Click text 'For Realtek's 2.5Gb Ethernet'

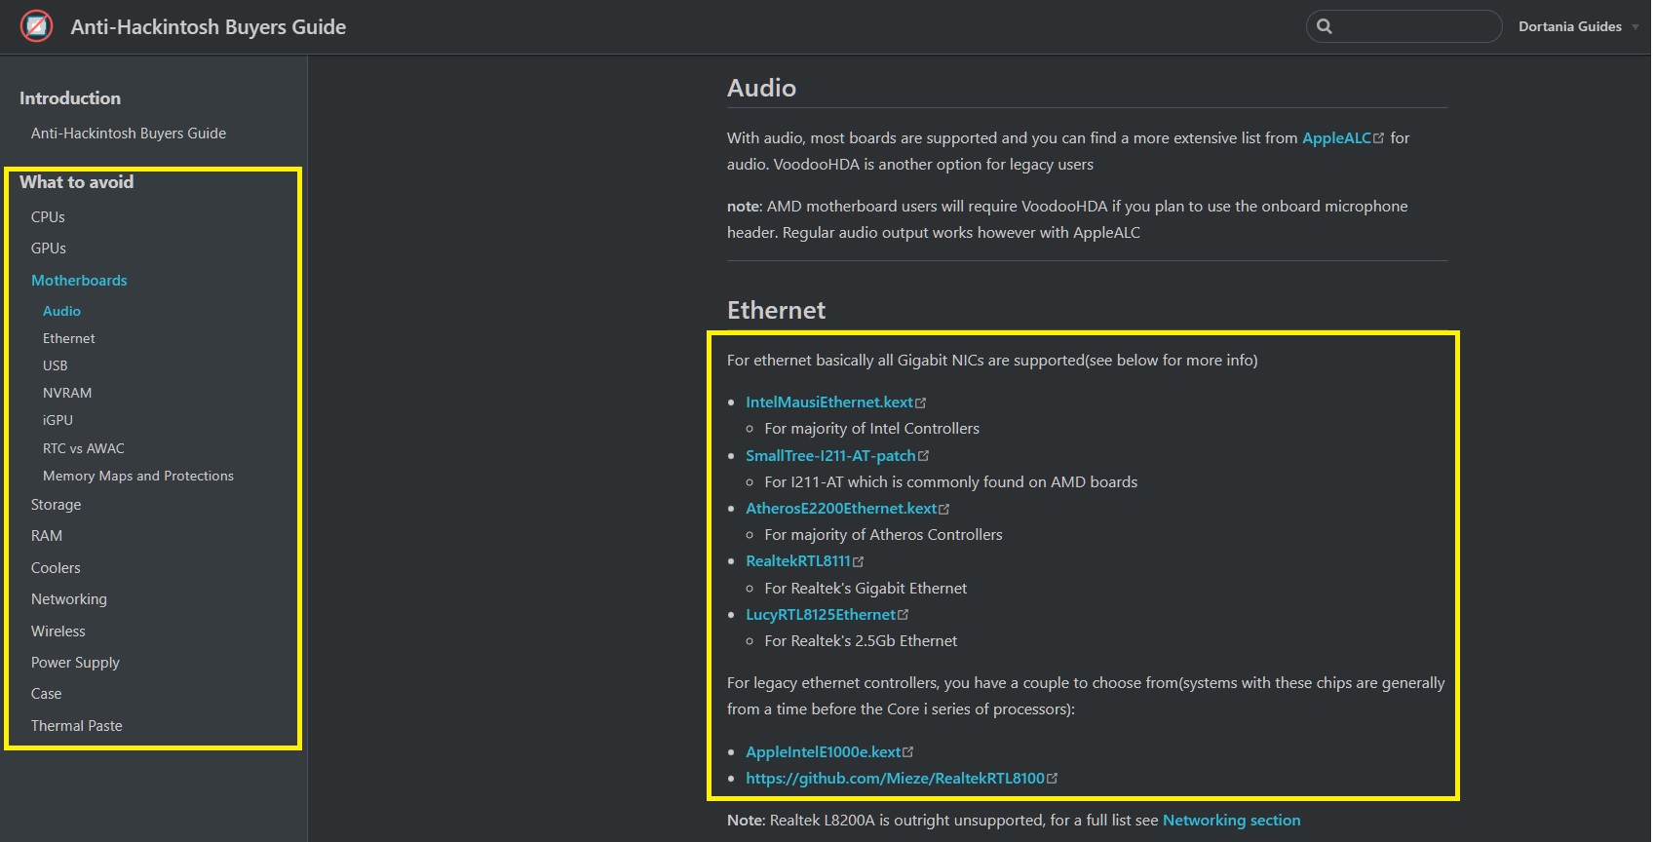click(x=861, y=641)
